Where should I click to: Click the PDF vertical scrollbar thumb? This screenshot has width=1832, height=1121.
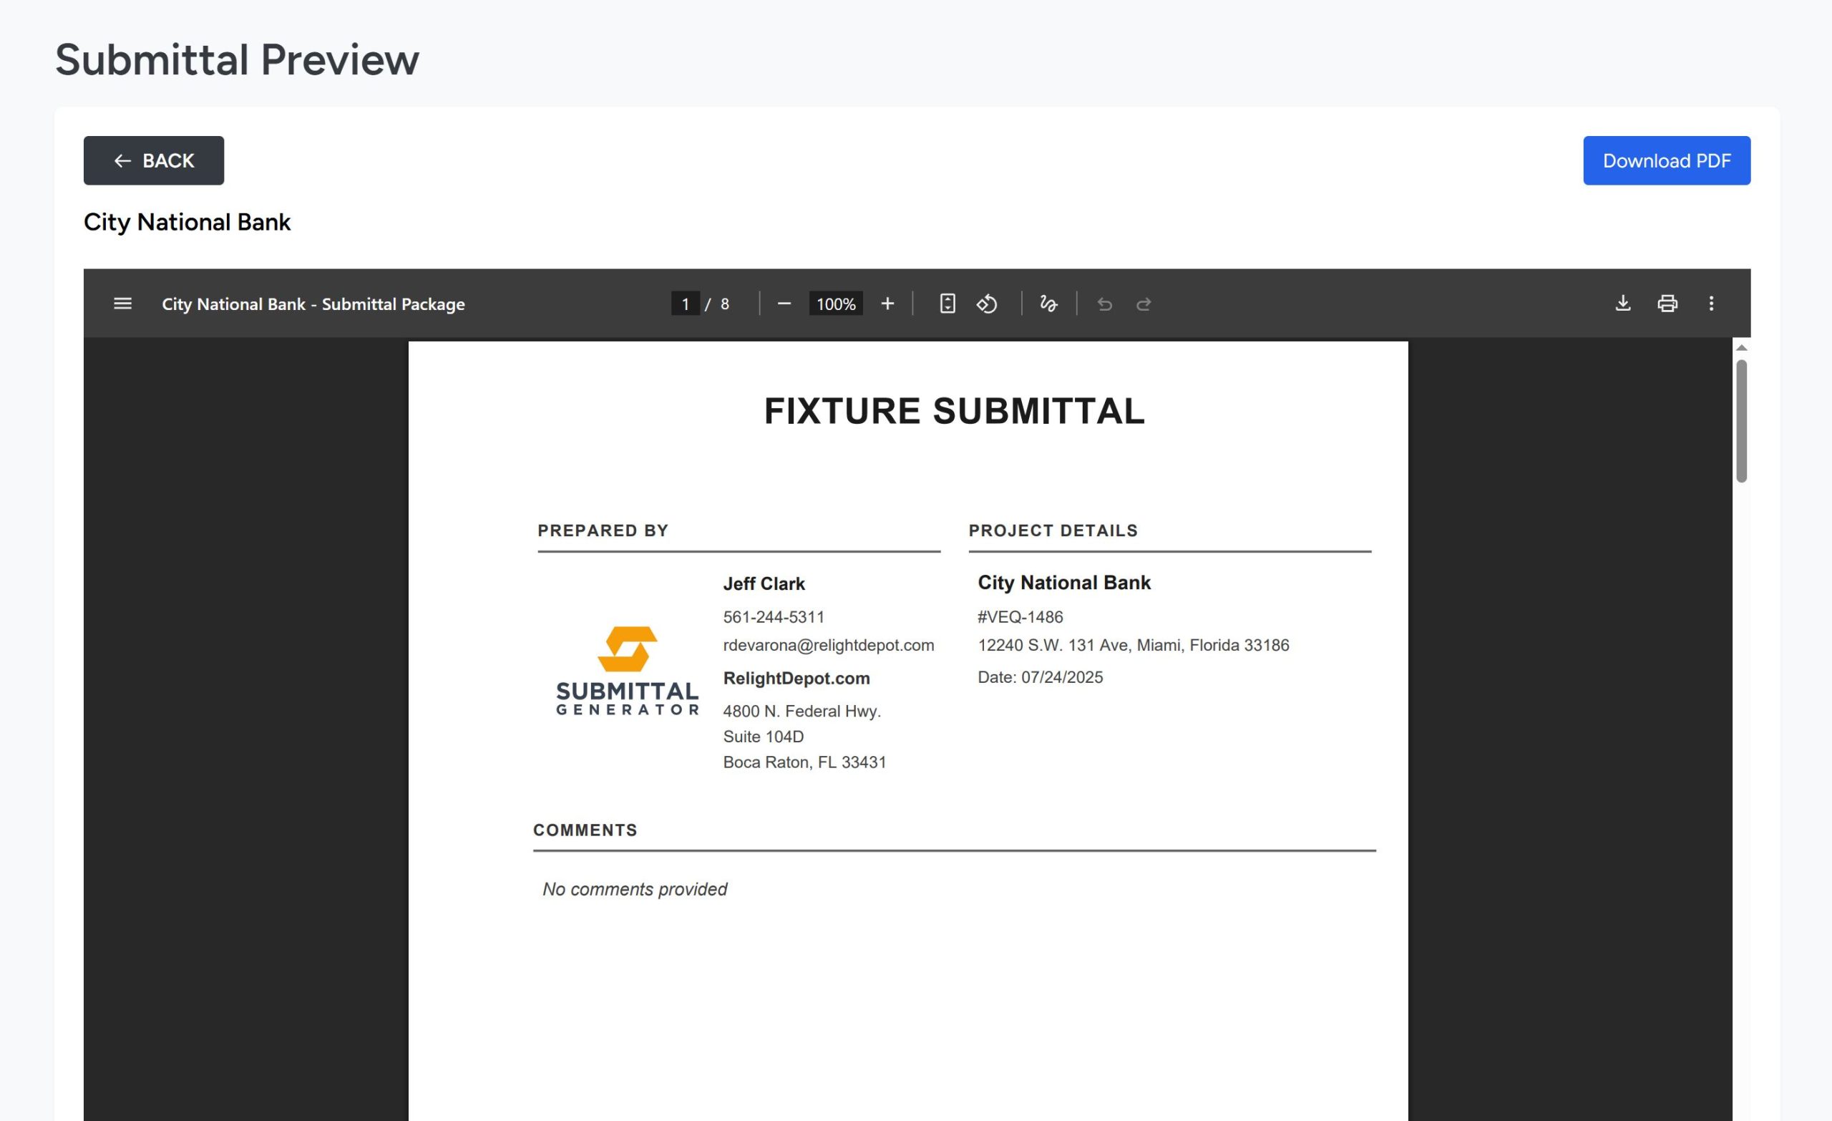(1741, 420)
